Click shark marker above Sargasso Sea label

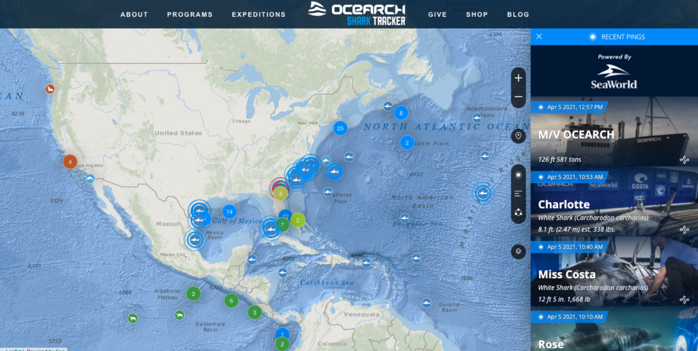(404, 218)
